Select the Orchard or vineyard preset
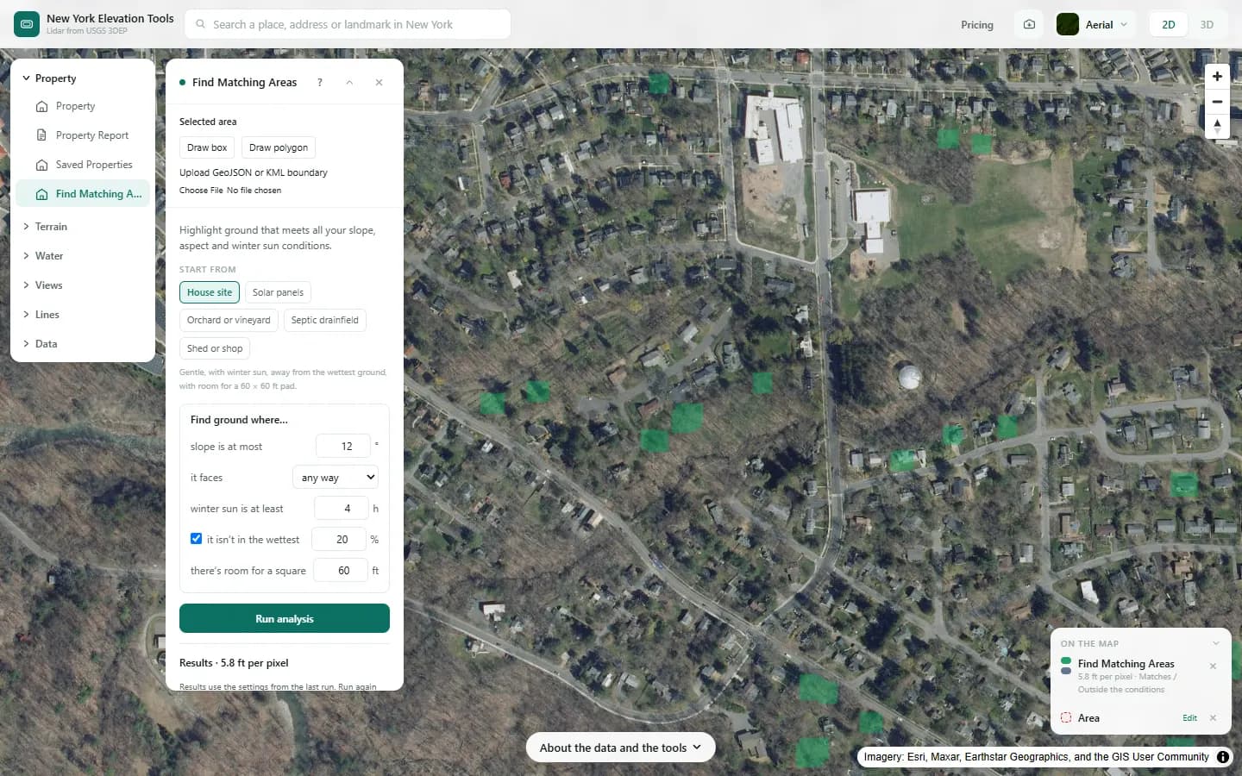The height and width of the screenshot is (776, 1242). click(229, 320)
